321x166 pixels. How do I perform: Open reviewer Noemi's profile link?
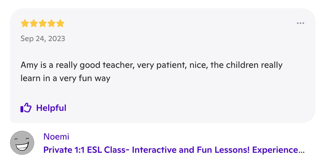point(56,136)
